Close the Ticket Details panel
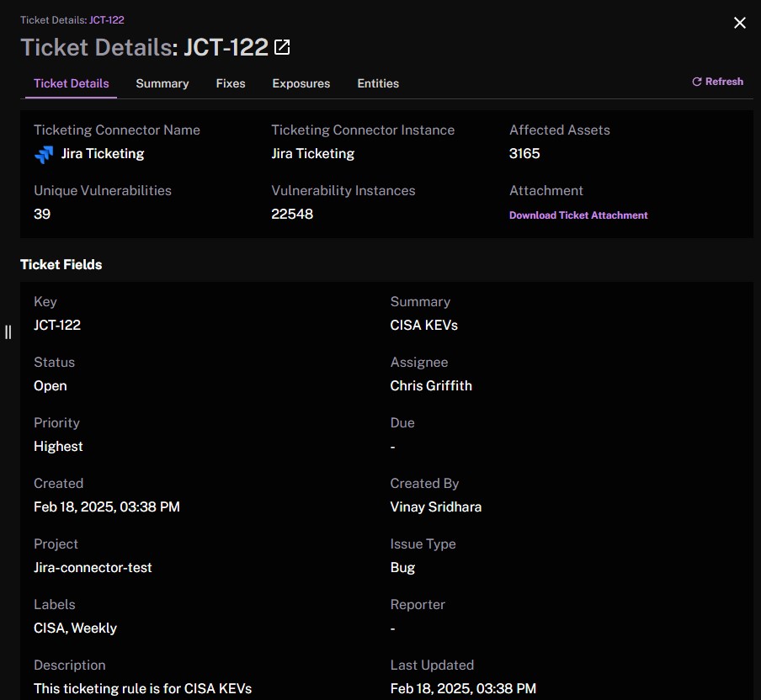761x700 pixels. click(x=740, y=23)
